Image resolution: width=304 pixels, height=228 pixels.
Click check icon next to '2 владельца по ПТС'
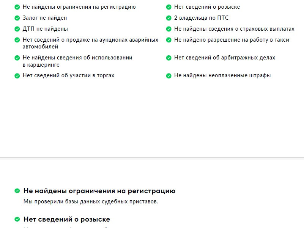point(169,18)
